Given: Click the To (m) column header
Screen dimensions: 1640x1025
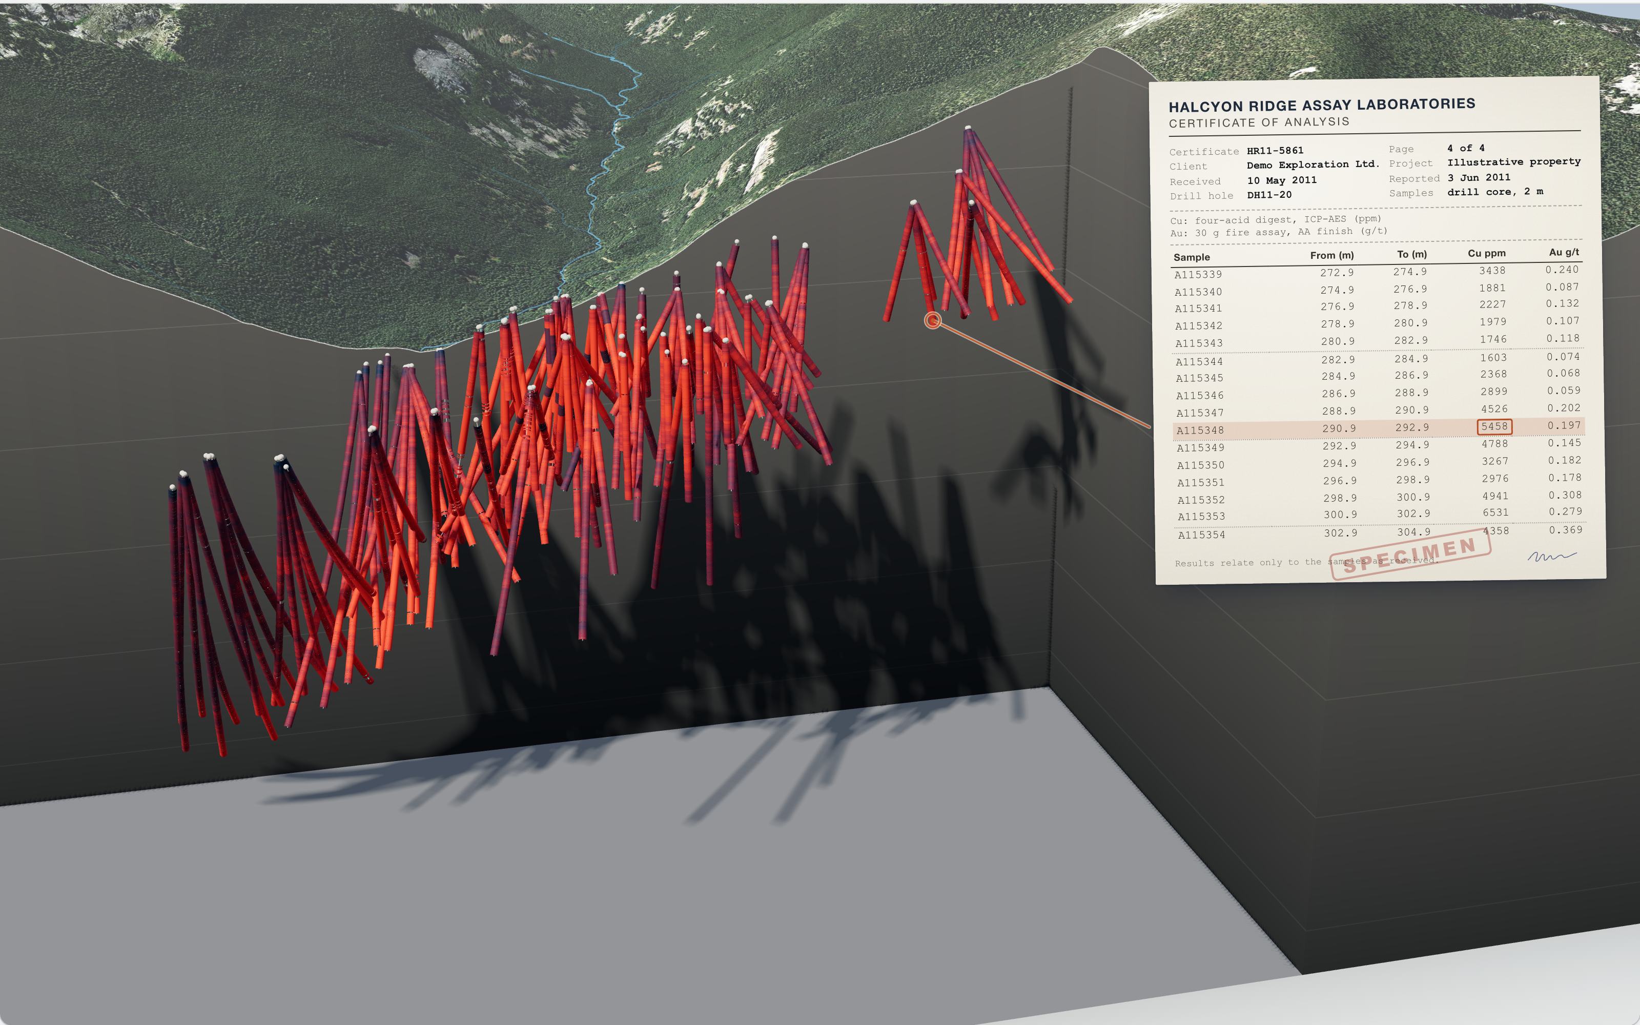Looking at the screenshot, I should coord(1411,254).
